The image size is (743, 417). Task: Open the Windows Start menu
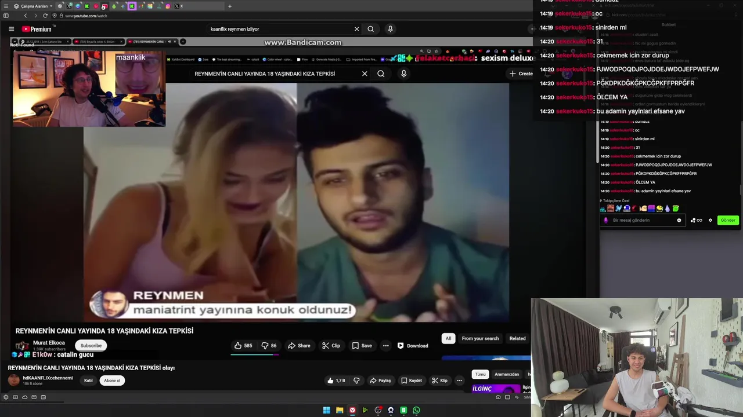pyautogui.click(x=326, y=410)
